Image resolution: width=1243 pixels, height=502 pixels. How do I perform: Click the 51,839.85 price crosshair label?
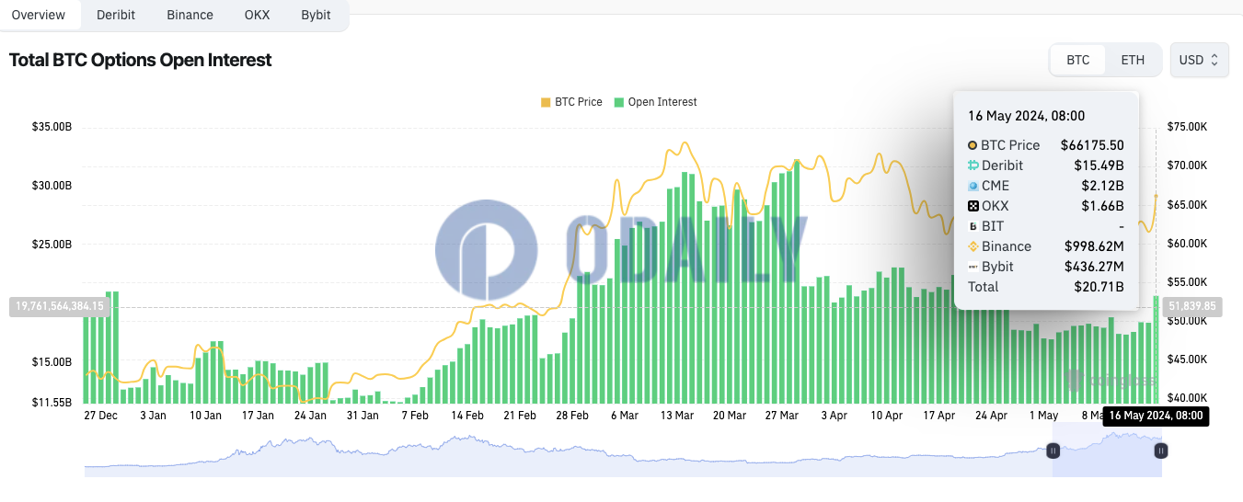[1193, 306]
